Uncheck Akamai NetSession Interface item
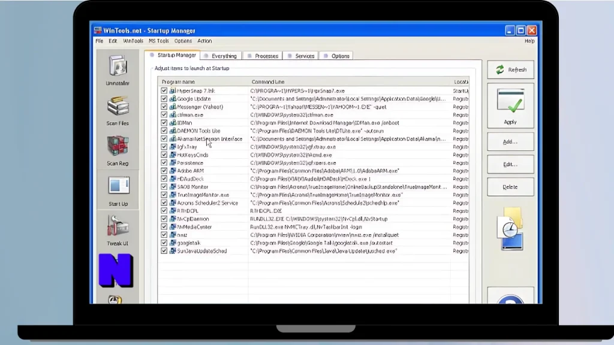Viewport: 614px width, 345px height. coord(164,139)
